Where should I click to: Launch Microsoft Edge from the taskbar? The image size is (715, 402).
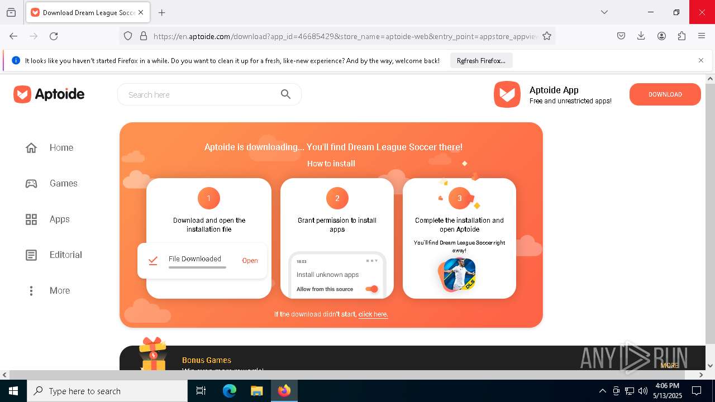230,391
